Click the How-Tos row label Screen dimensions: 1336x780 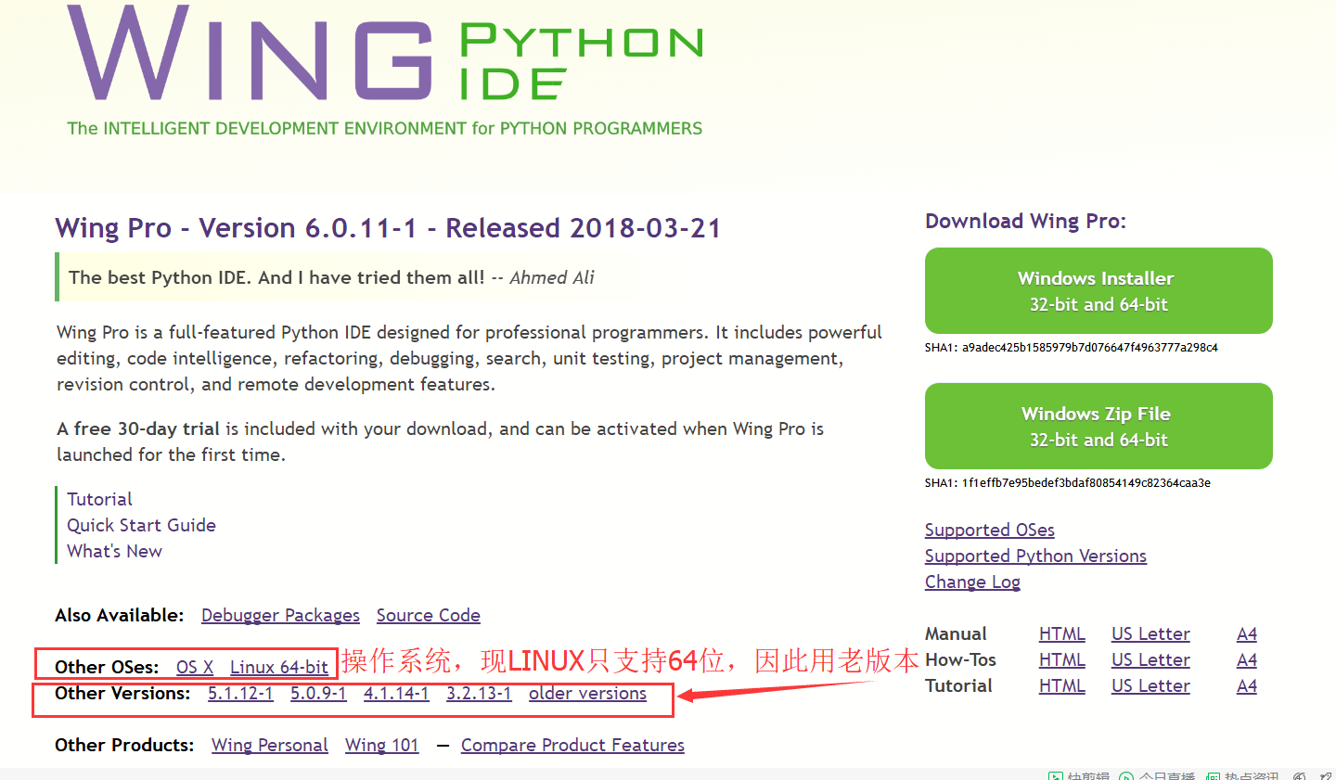coord(960,659)
